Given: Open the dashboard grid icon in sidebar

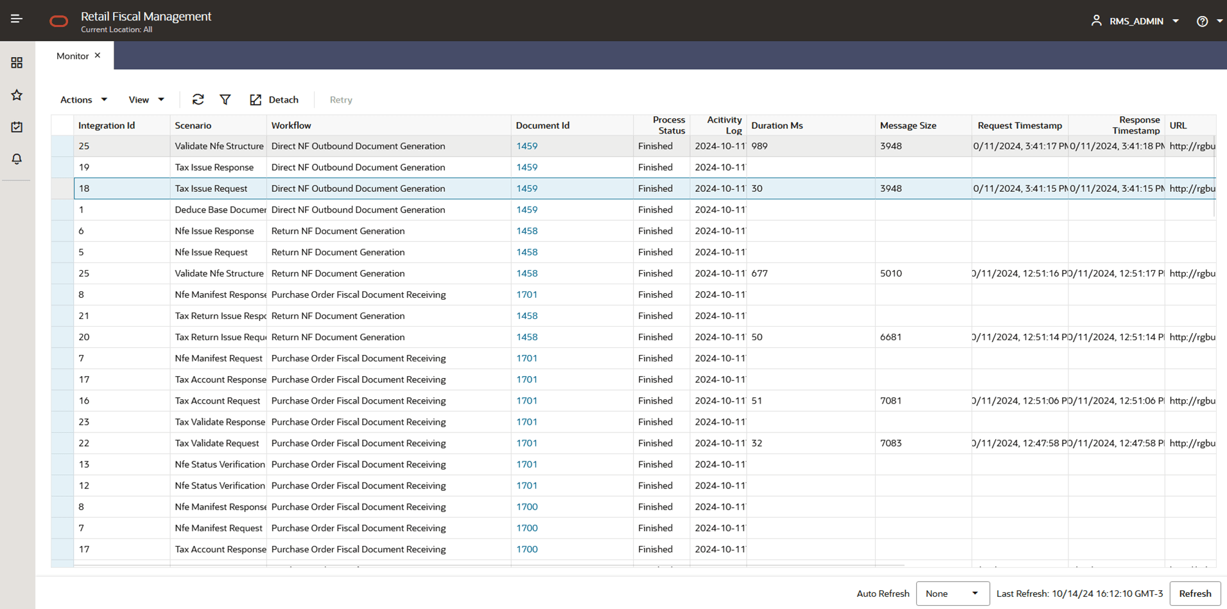Looking at the screenshot, I should (x=17, y=62).
